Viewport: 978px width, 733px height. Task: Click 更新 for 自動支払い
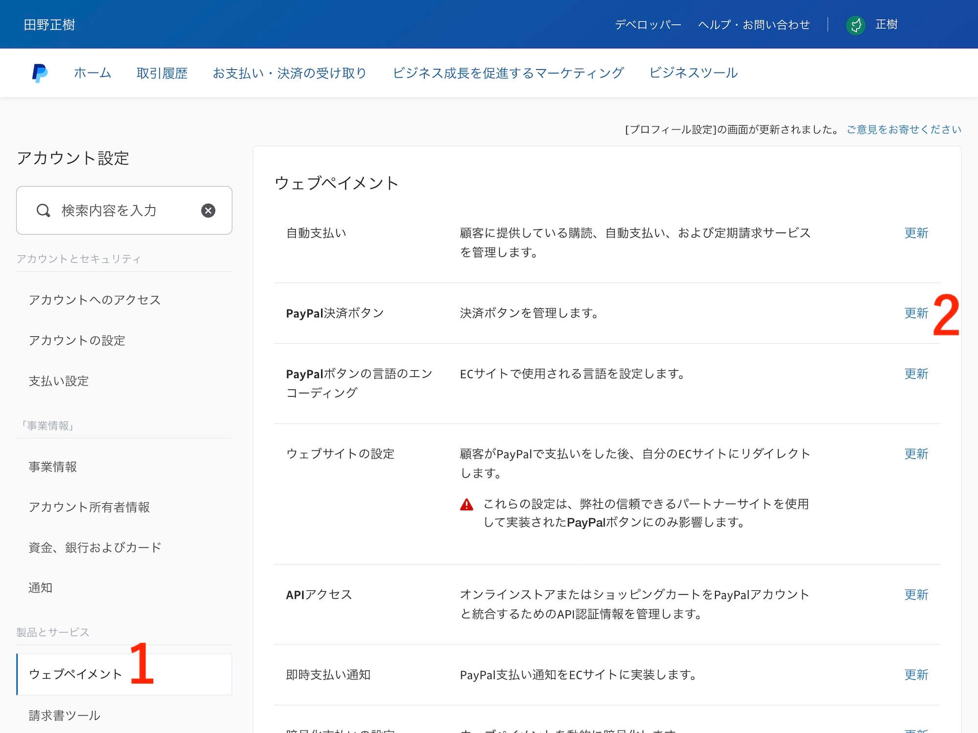tap(916, 233)
